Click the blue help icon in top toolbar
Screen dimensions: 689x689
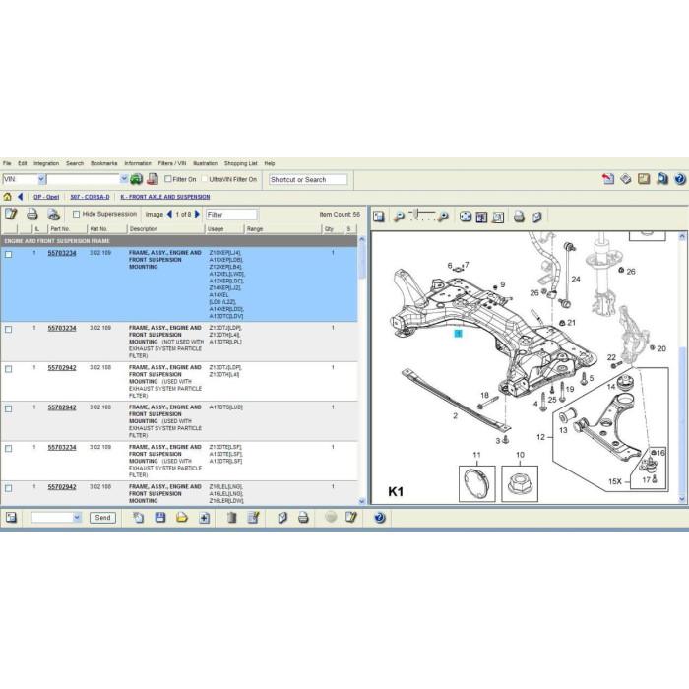(x=680, y=179)
